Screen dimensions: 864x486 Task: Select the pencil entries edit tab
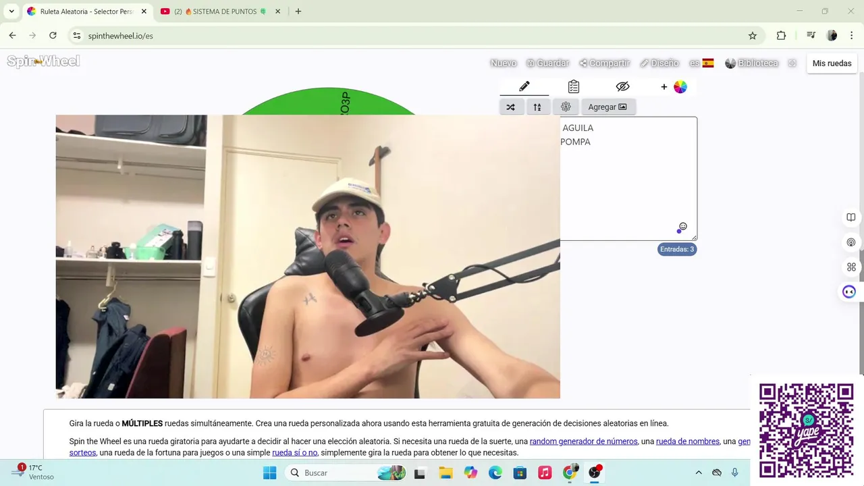(524, 86)
